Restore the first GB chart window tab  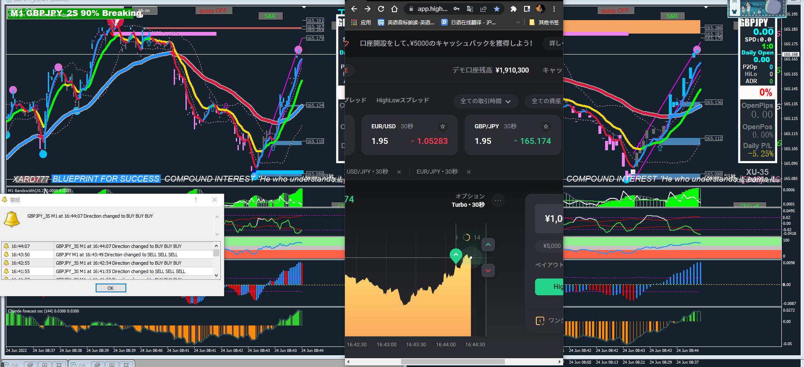(30, 364)
